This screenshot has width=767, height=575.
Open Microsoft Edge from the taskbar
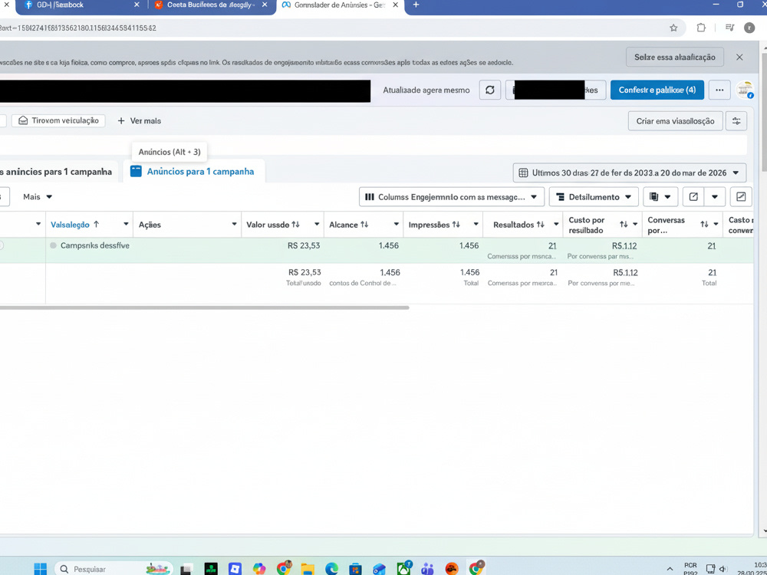pyautogui.click(x=331, y=569)
